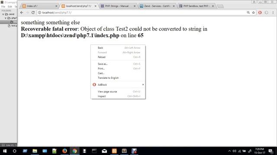Click the battery icon in system tray
The width and height of the screenshot is (277, 155).
[x=244, y=151]
